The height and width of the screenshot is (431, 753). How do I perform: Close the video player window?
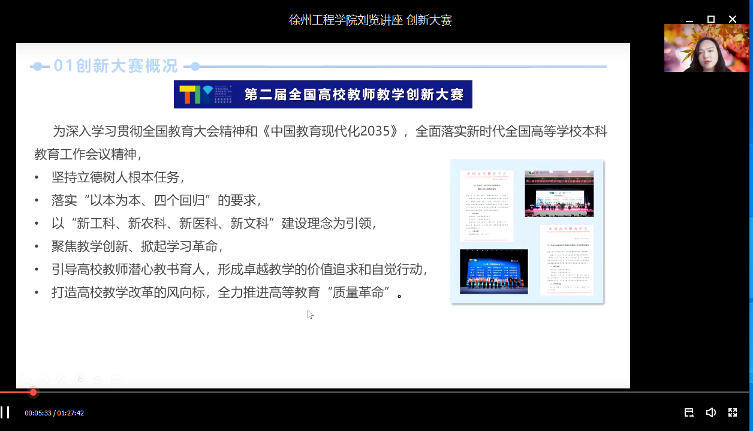point(732,19)
